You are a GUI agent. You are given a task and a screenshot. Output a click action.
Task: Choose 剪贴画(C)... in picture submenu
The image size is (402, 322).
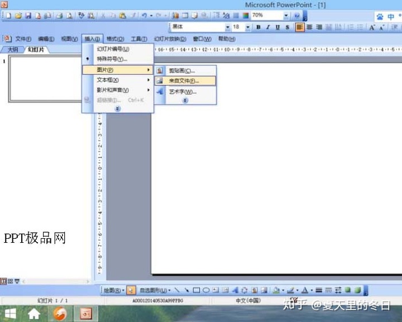click(185, 70)
